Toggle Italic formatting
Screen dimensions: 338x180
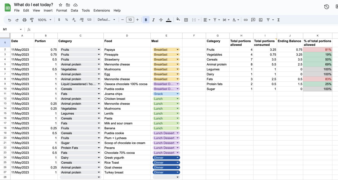[153, 20]
